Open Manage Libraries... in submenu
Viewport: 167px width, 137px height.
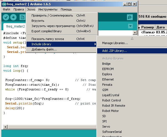132,43
